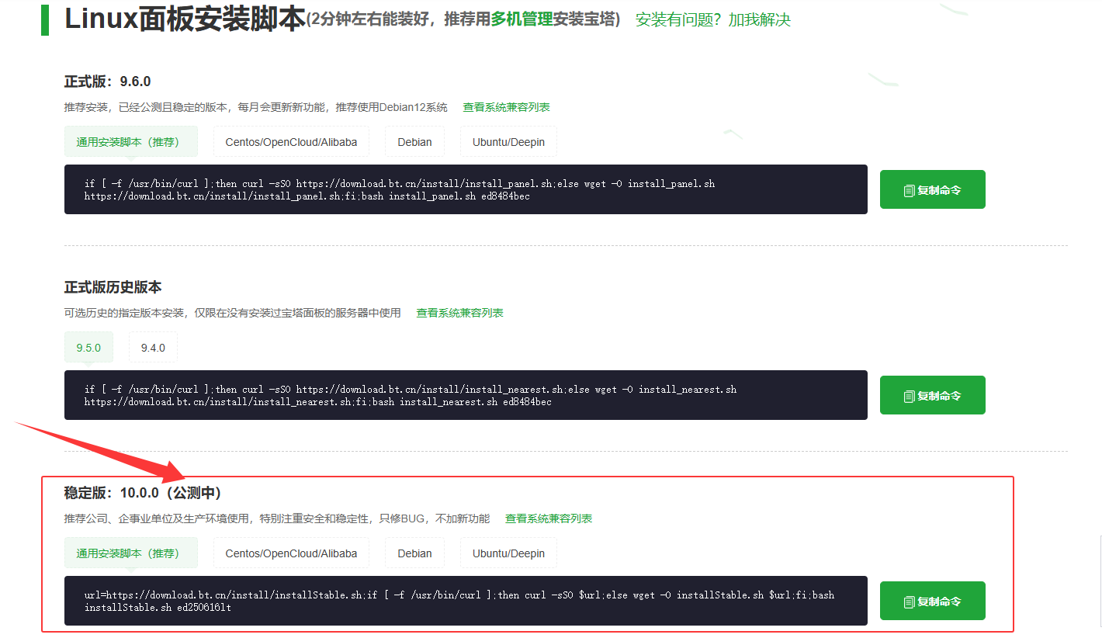
Task: Select Ubuntu/Deepin tab under 稳定版 10.0.0
Action: click(508, 553)
